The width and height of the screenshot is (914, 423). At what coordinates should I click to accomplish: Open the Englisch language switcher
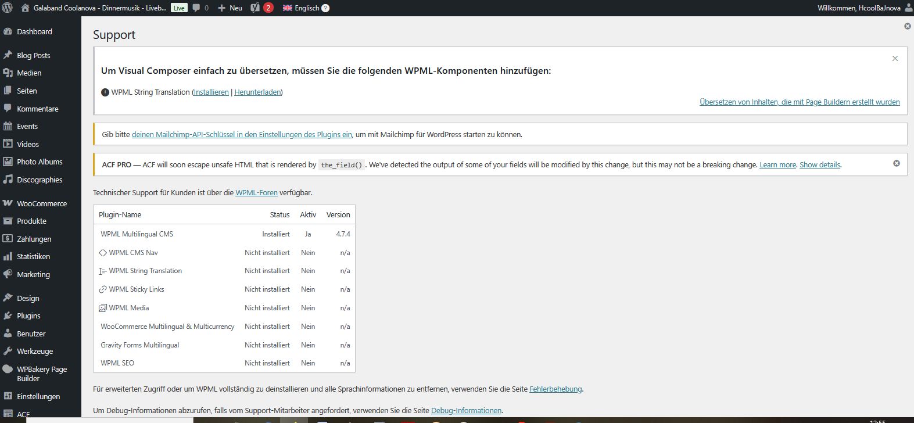(x=306, y=8)
